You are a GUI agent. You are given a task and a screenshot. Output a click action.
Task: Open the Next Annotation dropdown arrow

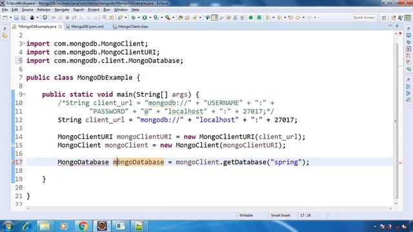tap(274, 17)
